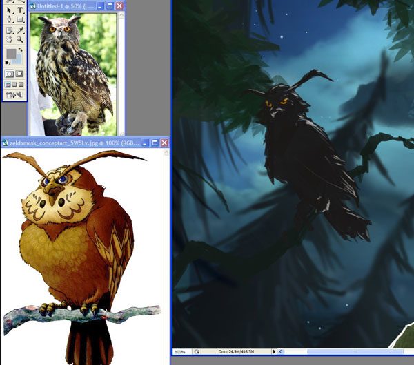Maximize the zeldamask_conceptart window
This screenshot has height=365, width=414.
tap(155, 143)
